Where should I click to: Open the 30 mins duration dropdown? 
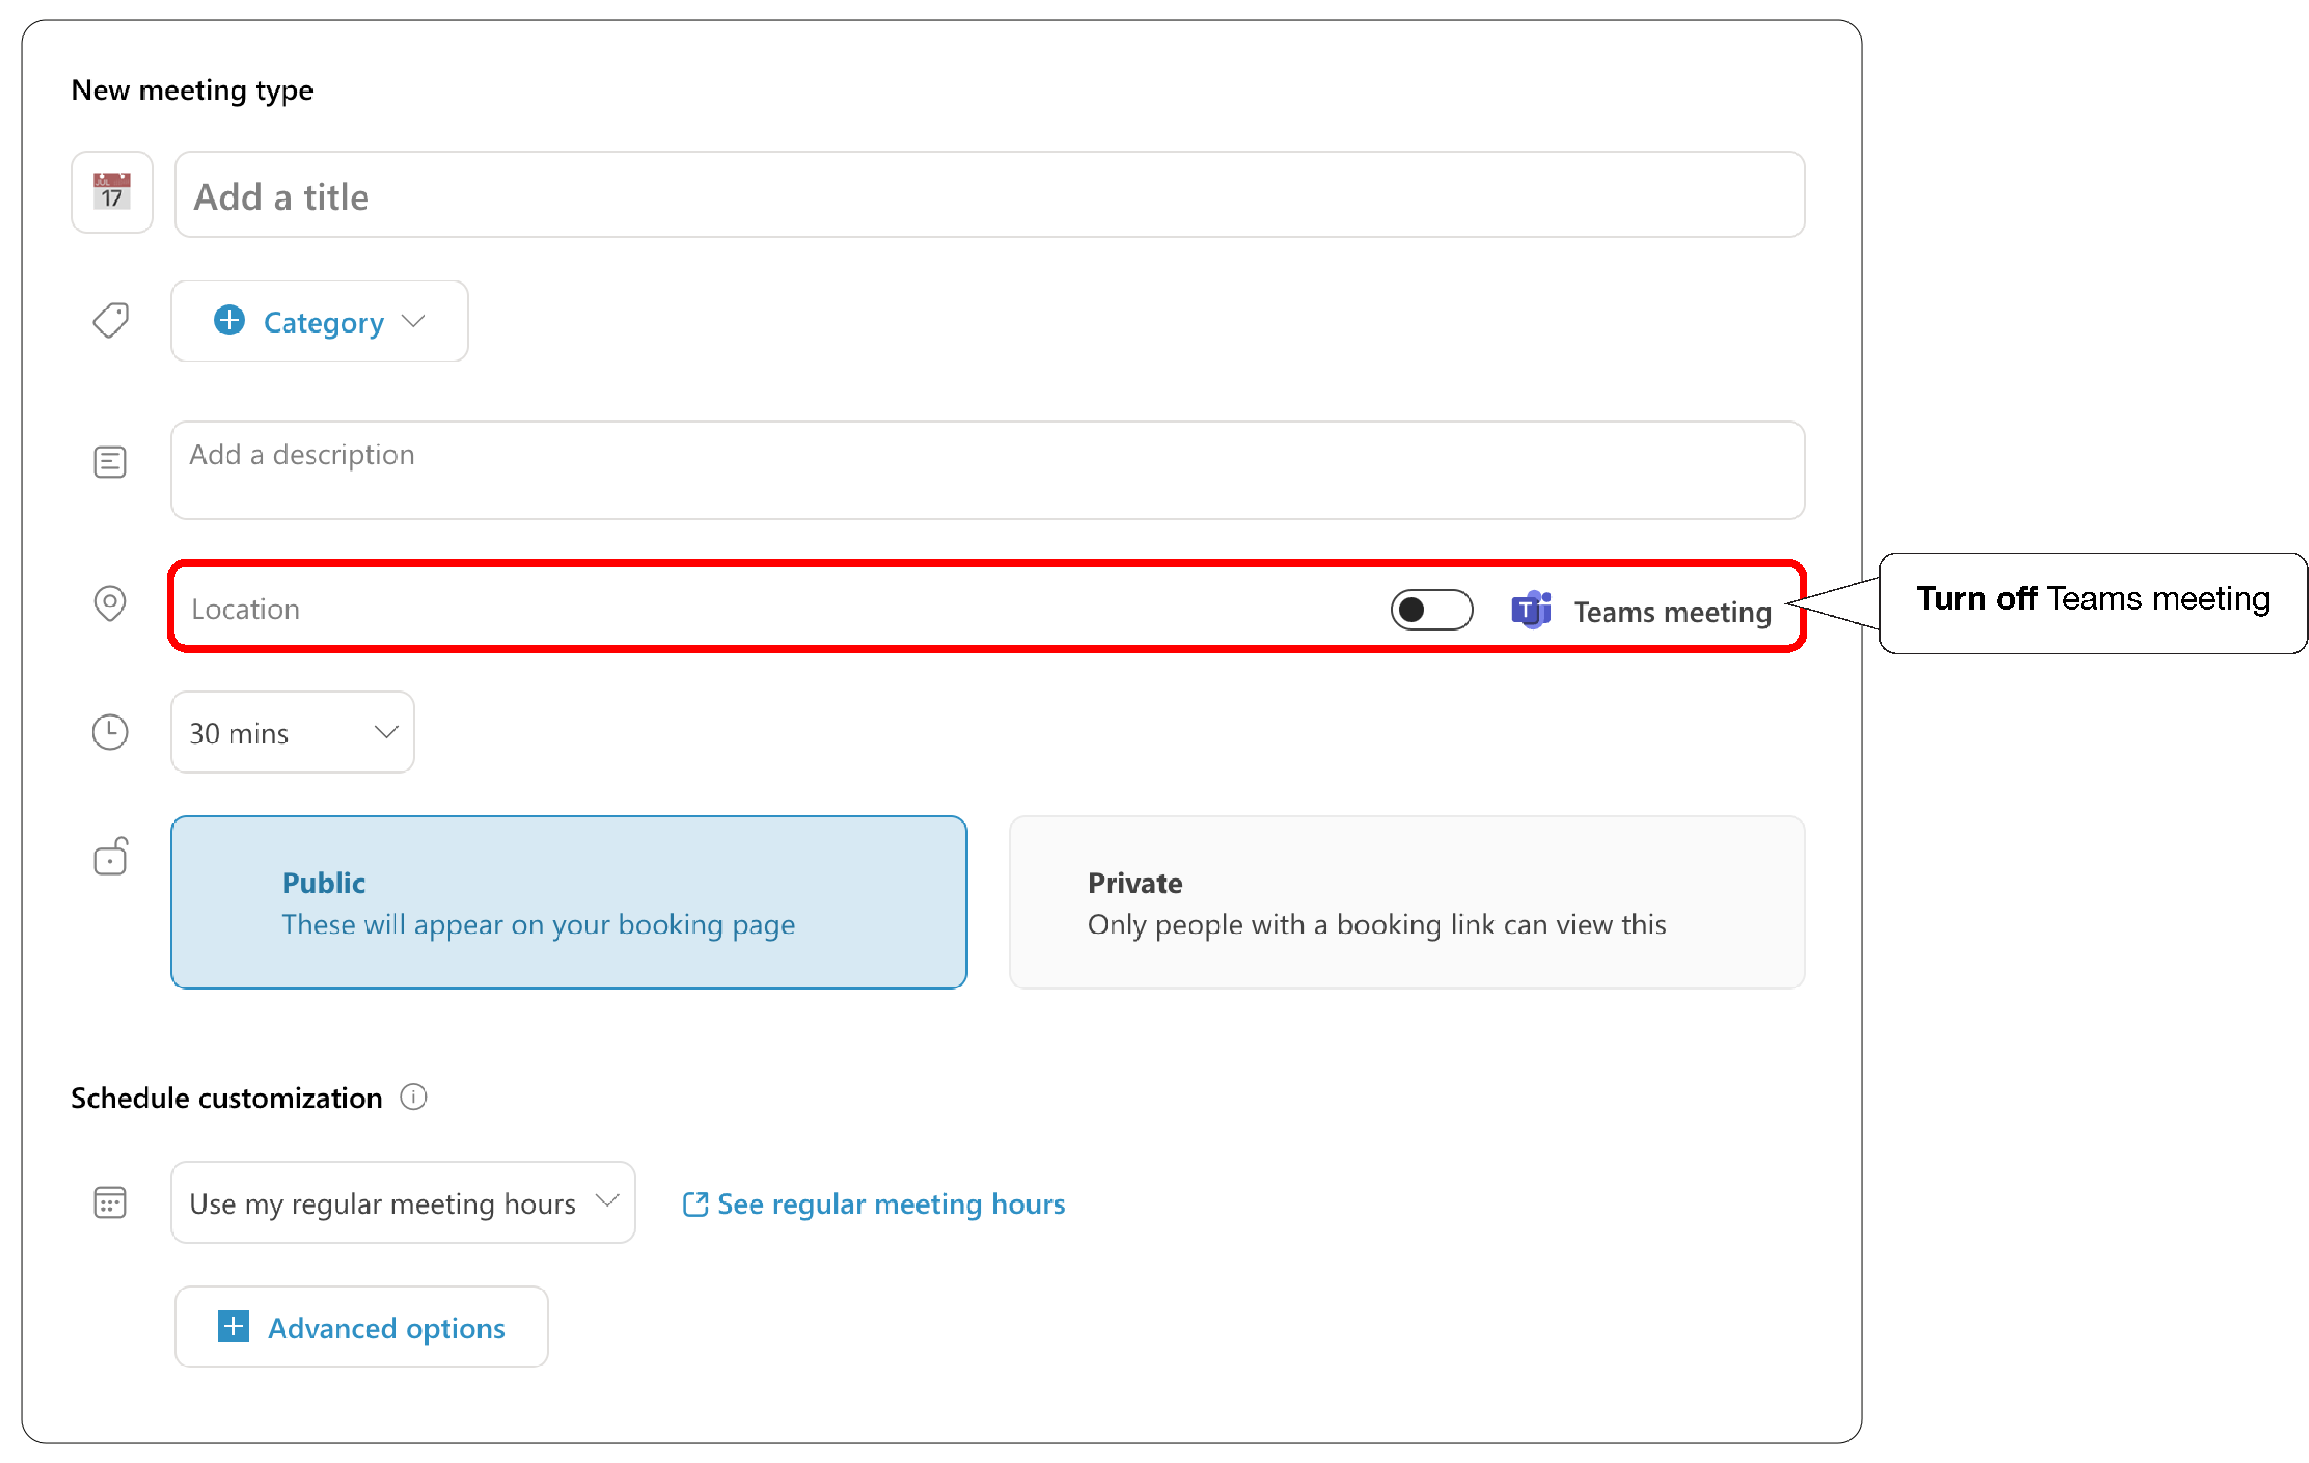[x=292, y=732]
